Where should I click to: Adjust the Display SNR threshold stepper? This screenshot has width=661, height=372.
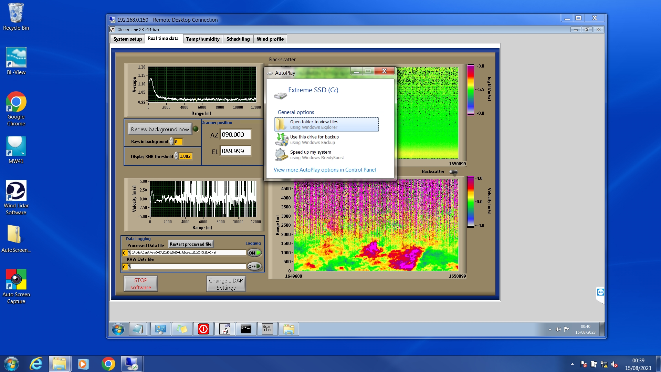[x=176, y=156]
